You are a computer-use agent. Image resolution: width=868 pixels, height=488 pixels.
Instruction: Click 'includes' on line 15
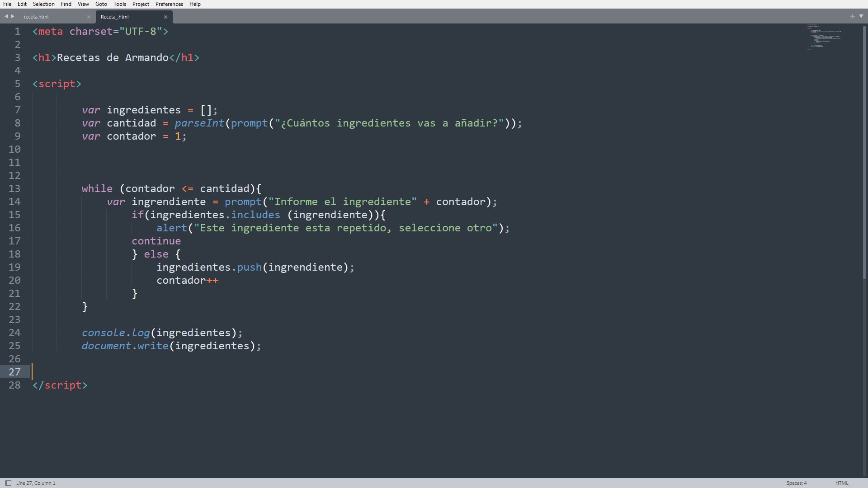[255, 215]
